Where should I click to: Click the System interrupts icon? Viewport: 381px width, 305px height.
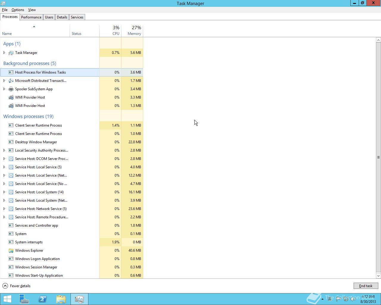pyautogui.click(x=11, y=242)
